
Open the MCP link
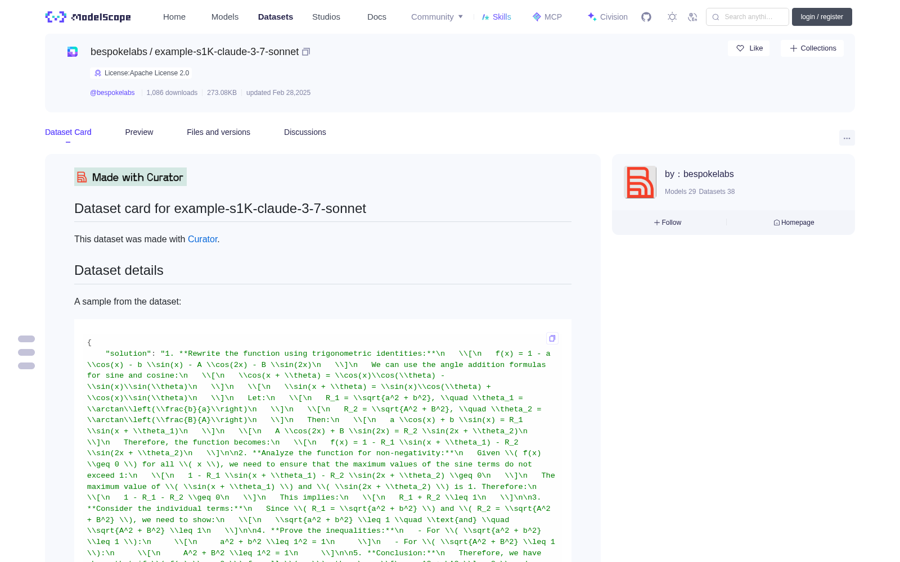click(x=547, y=17)
